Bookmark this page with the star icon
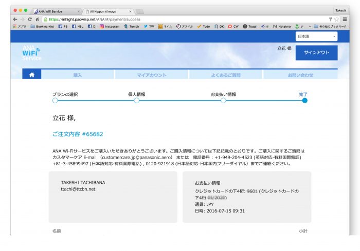The width and height of the screenshot is (360, 251). point(337,19)
